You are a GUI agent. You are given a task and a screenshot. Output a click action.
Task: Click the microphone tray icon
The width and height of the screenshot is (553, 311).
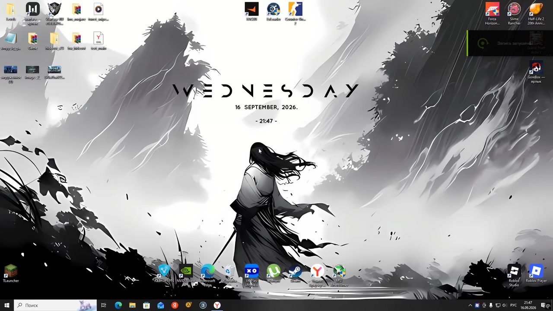tap(491, 305)
